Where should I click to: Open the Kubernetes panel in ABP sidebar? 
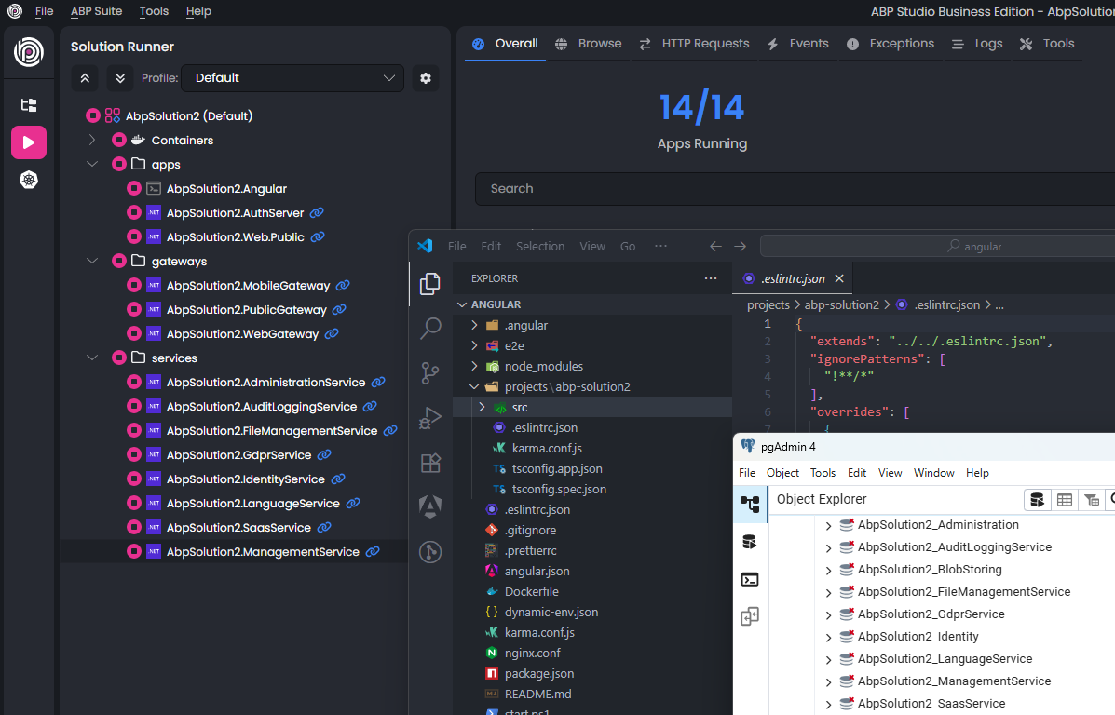point(29,180)
